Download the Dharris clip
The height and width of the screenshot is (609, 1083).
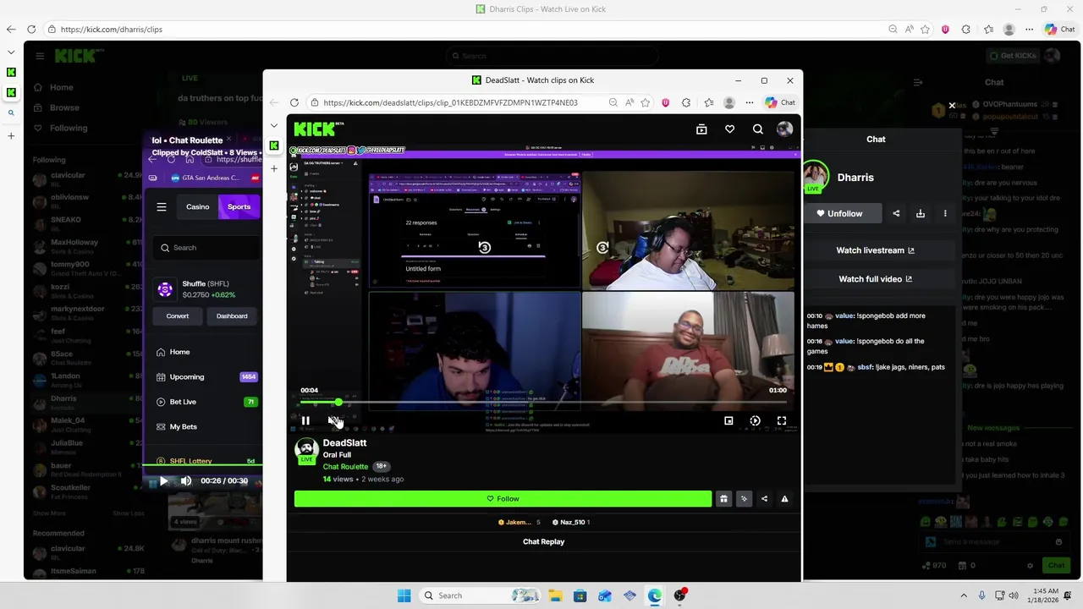[x=921, y=214]
